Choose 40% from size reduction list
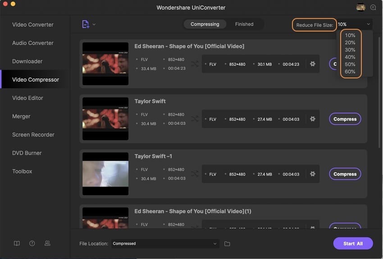 [350, 57]
